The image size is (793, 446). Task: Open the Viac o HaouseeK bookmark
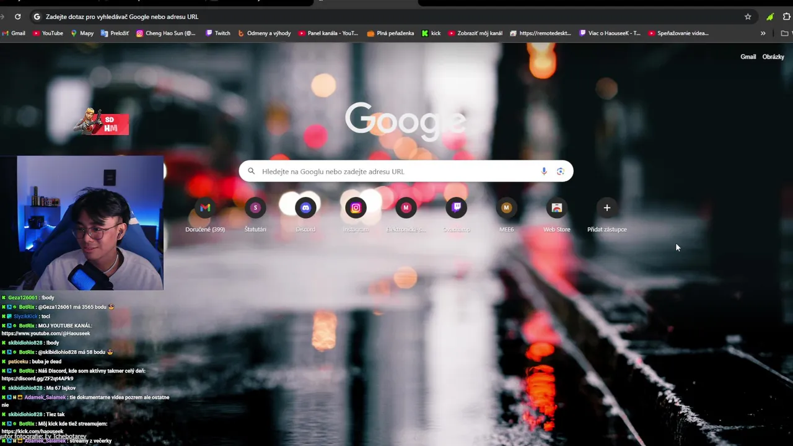(x=610, y=33)
